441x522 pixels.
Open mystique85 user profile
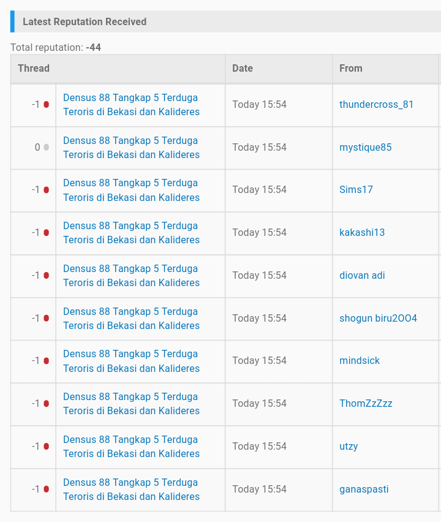click(365, 148)
